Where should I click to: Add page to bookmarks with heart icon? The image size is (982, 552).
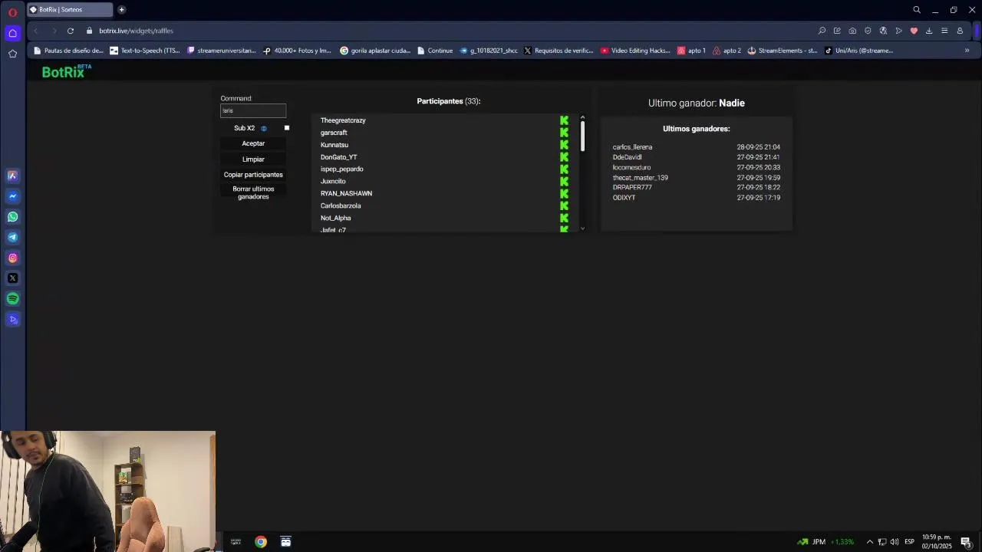point(914,31)
